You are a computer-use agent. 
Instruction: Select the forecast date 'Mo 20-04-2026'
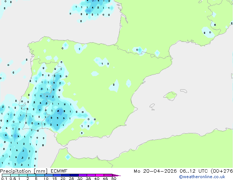[155, 171]
